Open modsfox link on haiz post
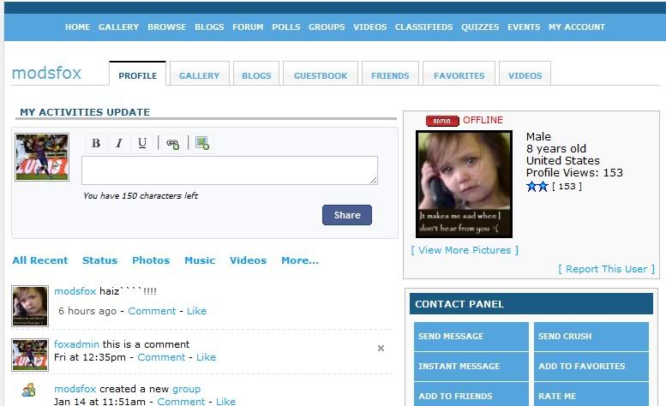 tap(75, 291)
